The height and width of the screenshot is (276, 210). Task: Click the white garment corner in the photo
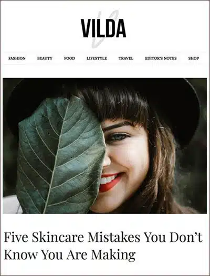tap(11, 205)
